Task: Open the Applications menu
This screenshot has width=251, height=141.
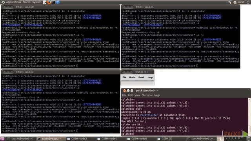Action: pos(13,2)
